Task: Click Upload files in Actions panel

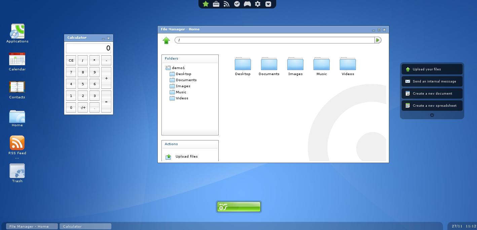Action: 182,157
